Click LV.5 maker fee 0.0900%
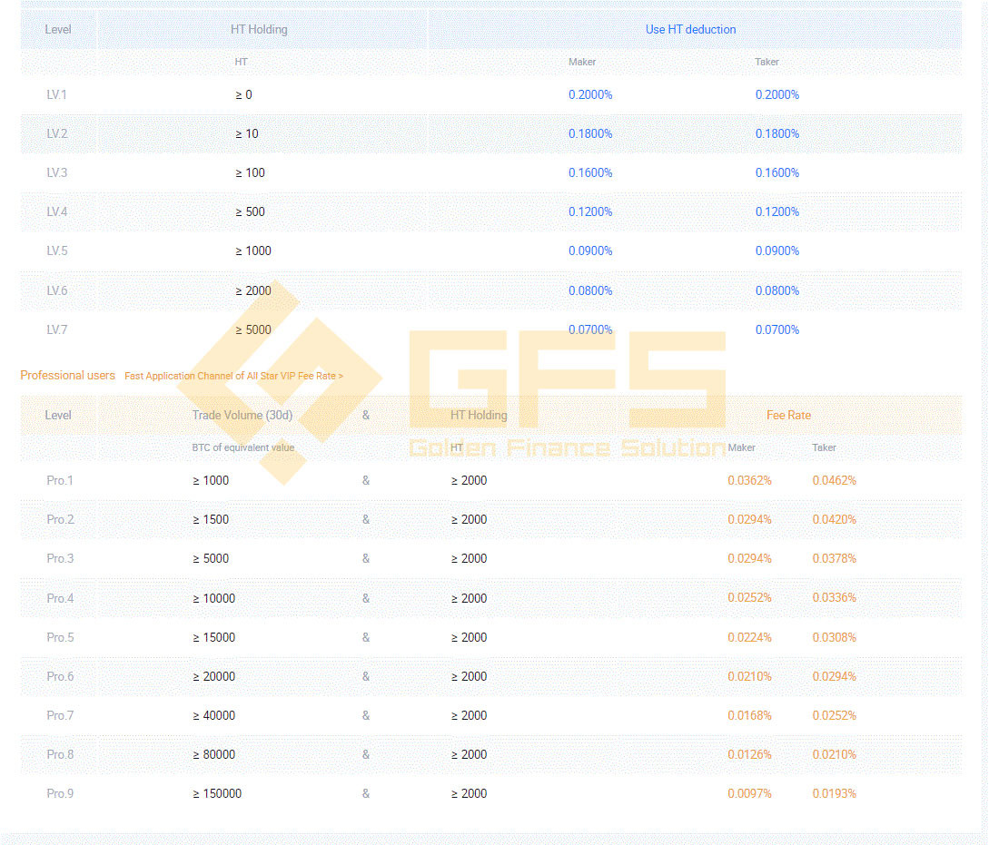989x845 pixels. [x=590, y=251]
